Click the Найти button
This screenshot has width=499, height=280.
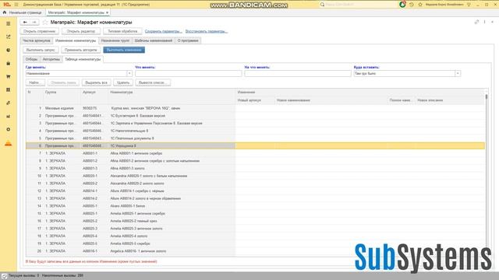point(35,82)
